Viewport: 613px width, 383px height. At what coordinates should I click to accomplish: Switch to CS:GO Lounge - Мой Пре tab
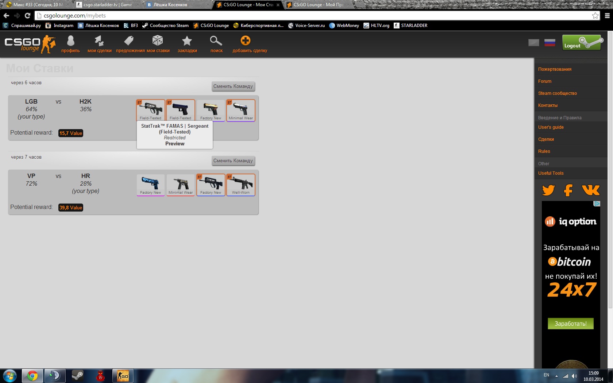pyautogui.click(x=317, y=5)
